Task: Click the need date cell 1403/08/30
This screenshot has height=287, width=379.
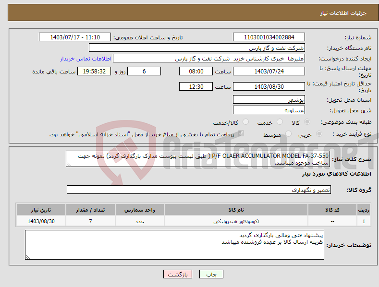Action: pos(41,221)
